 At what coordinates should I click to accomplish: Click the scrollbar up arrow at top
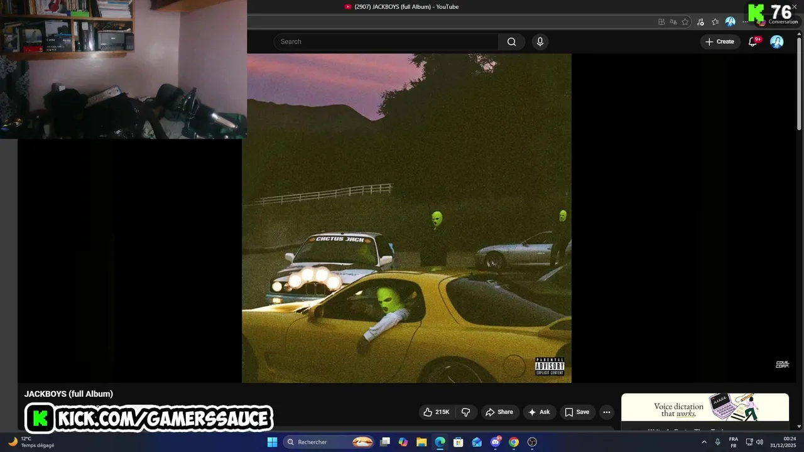(800, 35)
